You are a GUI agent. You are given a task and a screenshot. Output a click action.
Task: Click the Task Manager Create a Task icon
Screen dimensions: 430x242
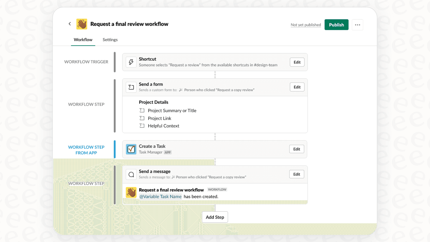point(131,149)
